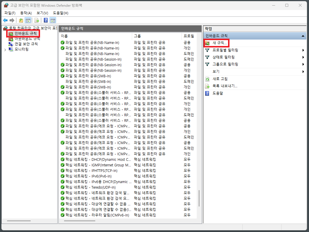The width and height of the screenshot is (309, 232).
Task: Click 프로필별 필터링 action
Action: click(x=225, y=50)
